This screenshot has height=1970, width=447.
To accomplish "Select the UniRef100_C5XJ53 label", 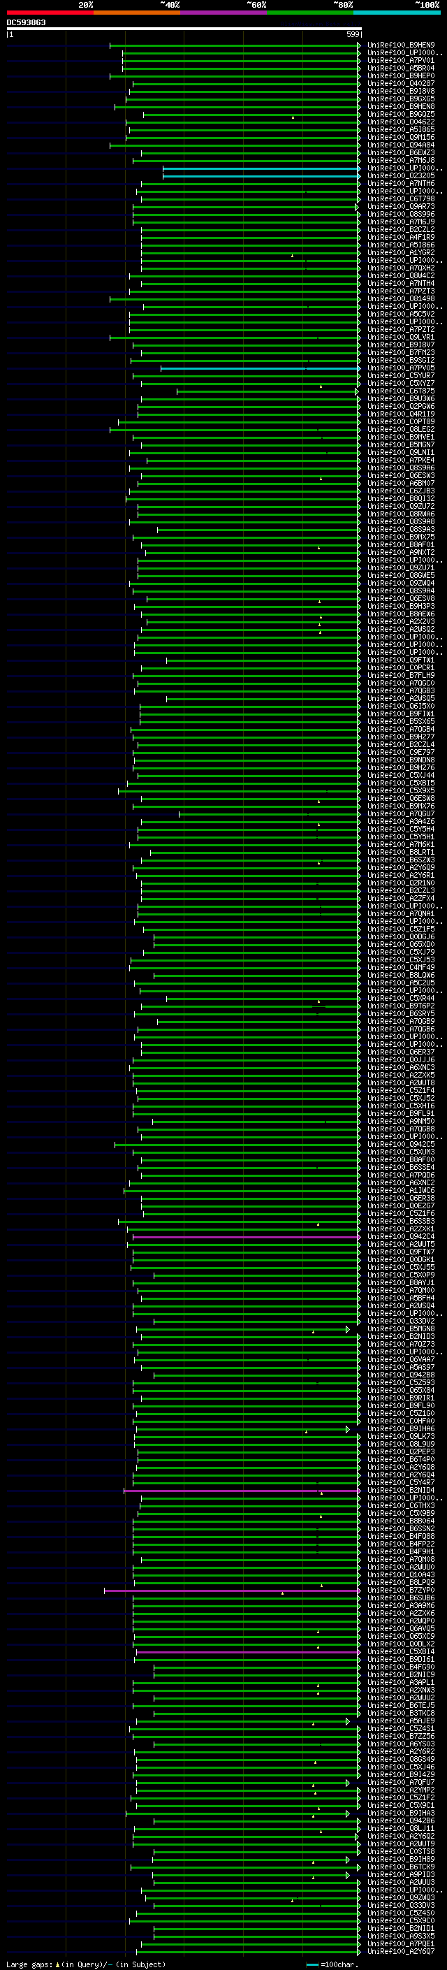I will [400, 959].
